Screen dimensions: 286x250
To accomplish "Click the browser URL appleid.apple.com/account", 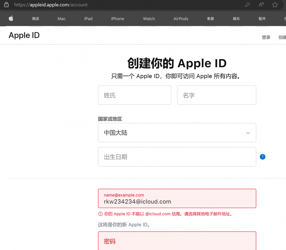I will [x=51, y=5].
